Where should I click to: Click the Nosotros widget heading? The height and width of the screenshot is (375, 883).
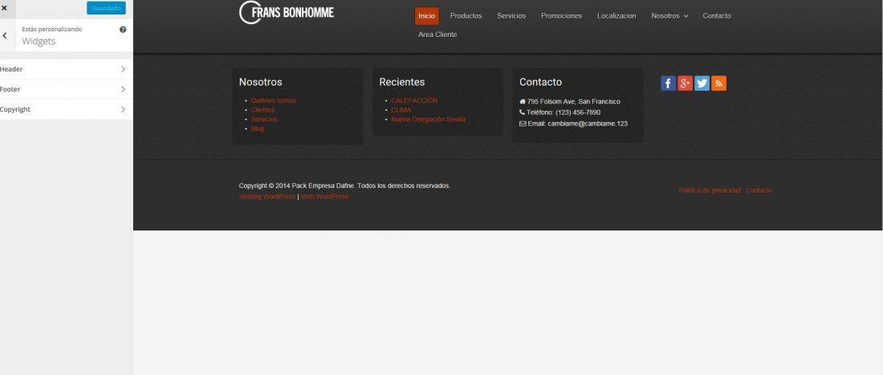click(x=261, y=82)
